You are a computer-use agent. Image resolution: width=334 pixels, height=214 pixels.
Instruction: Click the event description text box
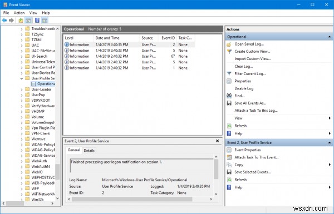(141, 166)
